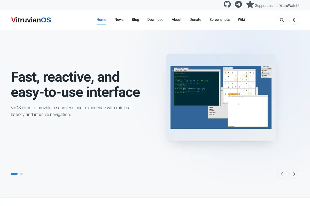Image resolution: width=310 pixels, height=206 pixels.
Task: View the Screenshots page
Action: tap(219, 20)
